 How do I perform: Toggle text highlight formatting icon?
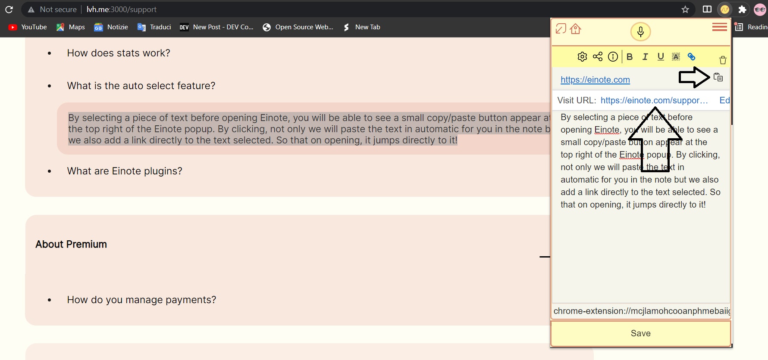(x=676, y=57)
